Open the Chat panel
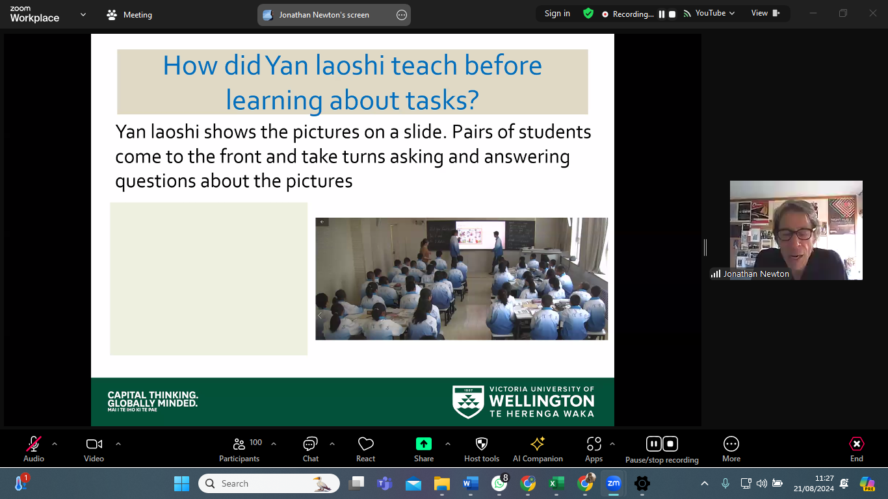888x499 pixels. (x=310, y=444)
